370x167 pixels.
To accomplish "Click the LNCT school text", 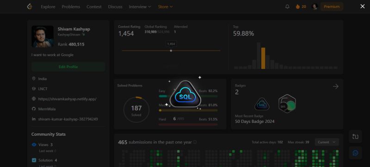I will (x=43, y=89).
